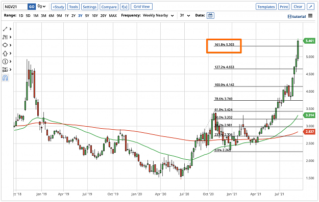This screenshot has width=319, height=202.
Task: Click the Compare button
Action: coord(109,7)
